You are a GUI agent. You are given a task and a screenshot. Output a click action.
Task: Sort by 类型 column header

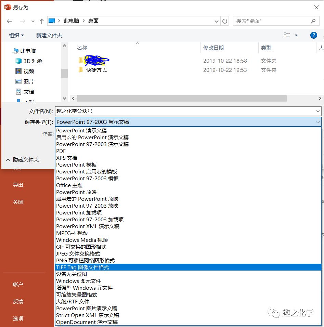pyautogui.click(x=266, y=48)
